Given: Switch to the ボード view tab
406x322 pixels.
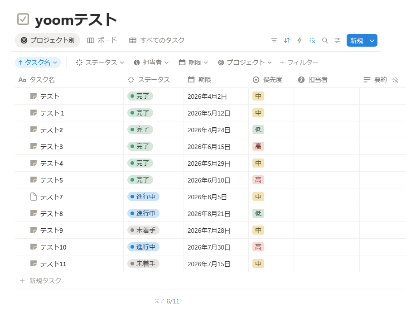Looking at the screenshot, I should (x=102, y=40).
